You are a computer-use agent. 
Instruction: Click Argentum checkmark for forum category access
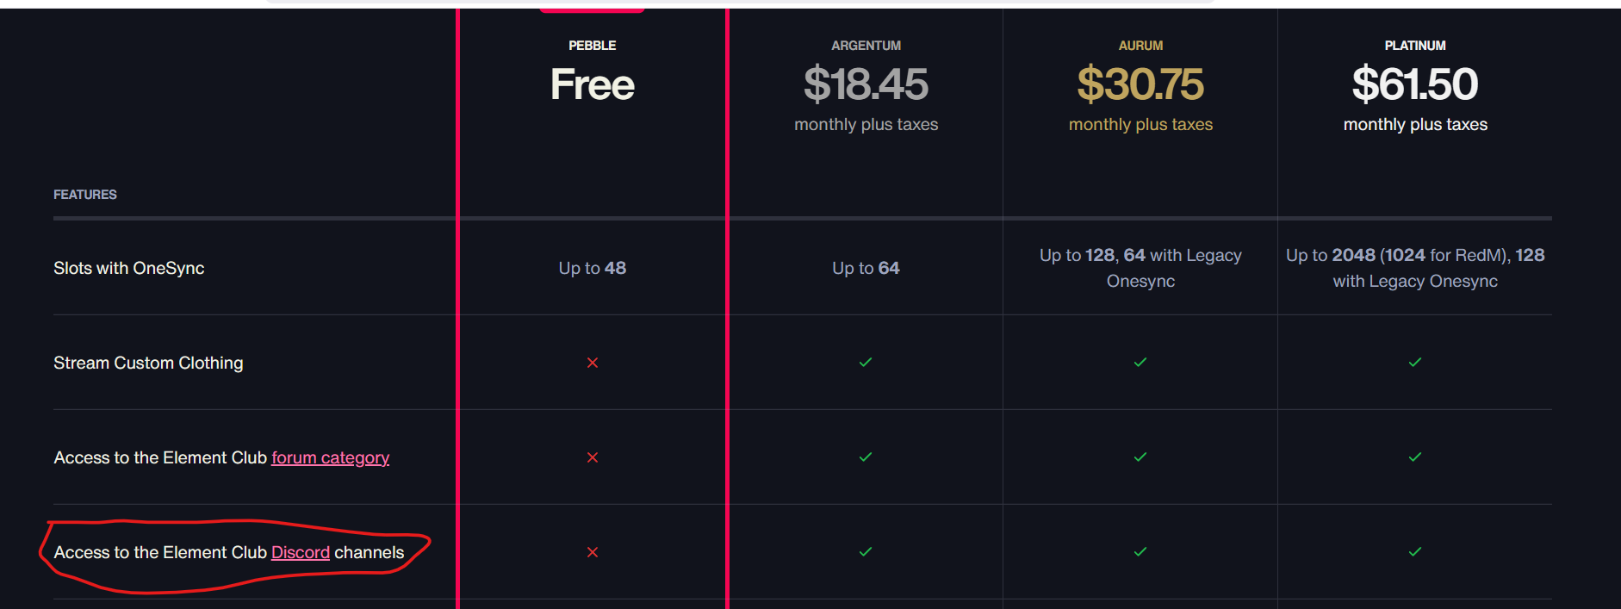point(866,457)
